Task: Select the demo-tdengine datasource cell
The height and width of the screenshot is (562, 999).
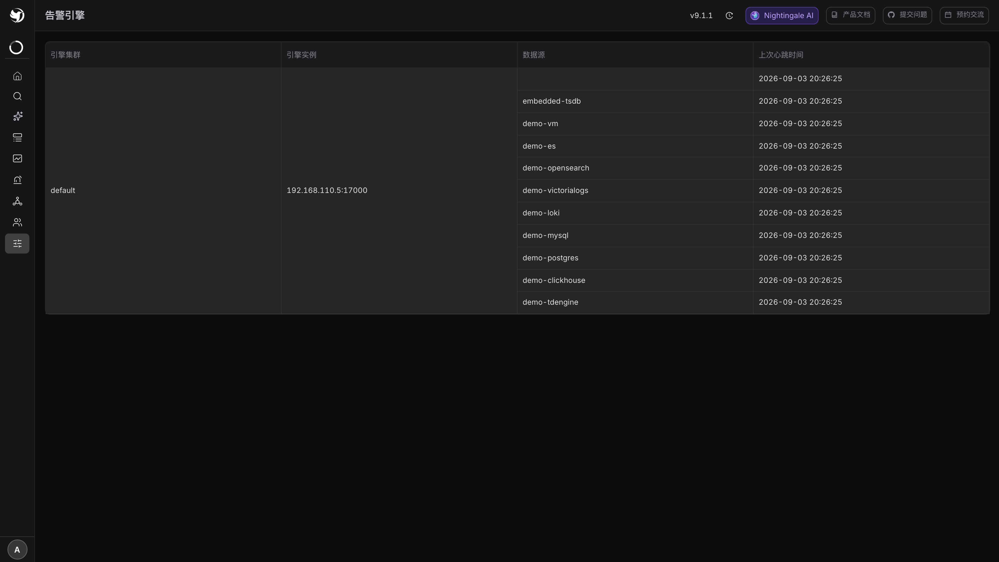Action: click(635, 302)
